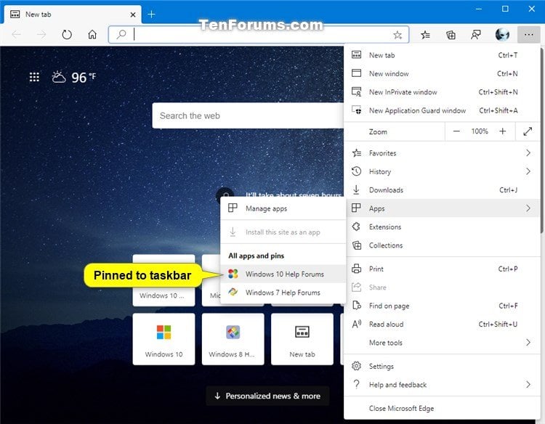Open Collections toolbar icon
This screenshot has height=424, width=545.
451,35
